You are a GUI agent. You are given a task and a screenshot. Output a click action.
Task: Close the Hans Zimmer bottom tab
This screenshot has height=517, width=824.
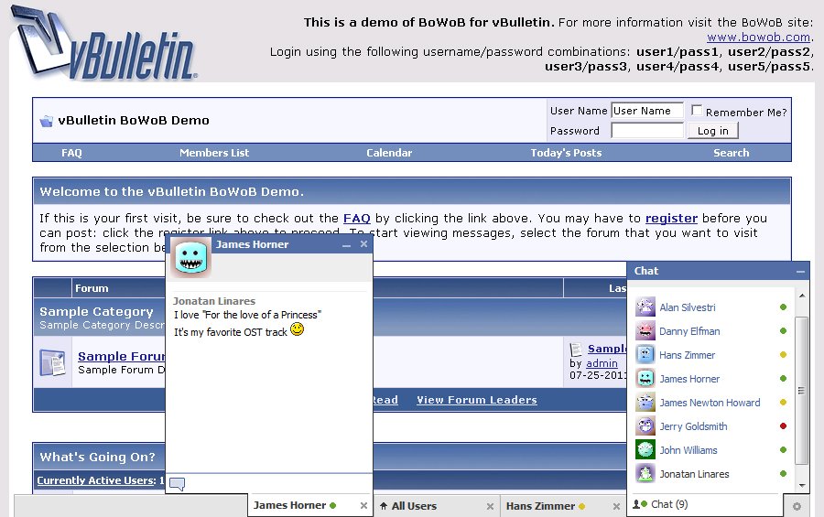click(x=616, y=507)
